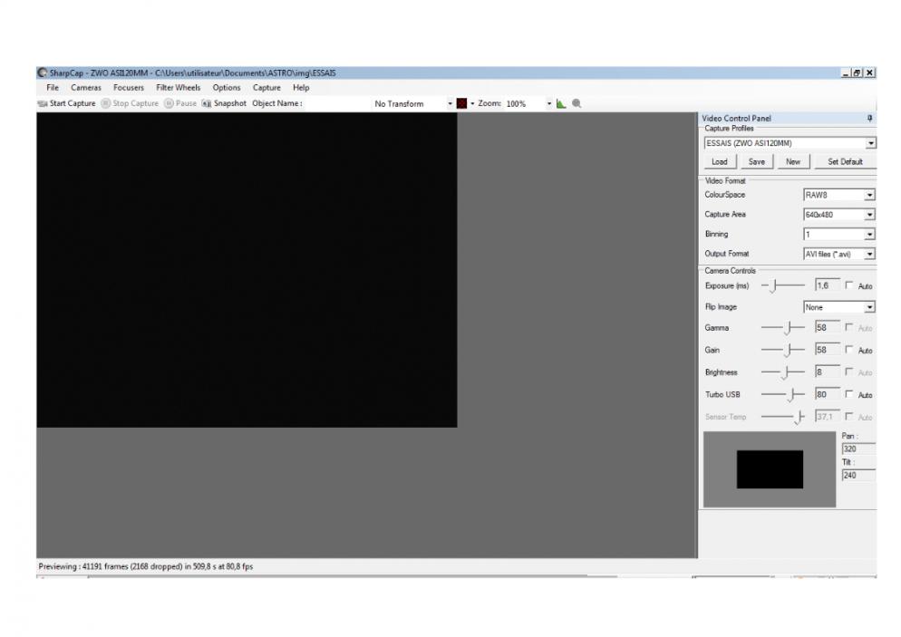Click the magnifier icon in toolbar

coord(576,103)
